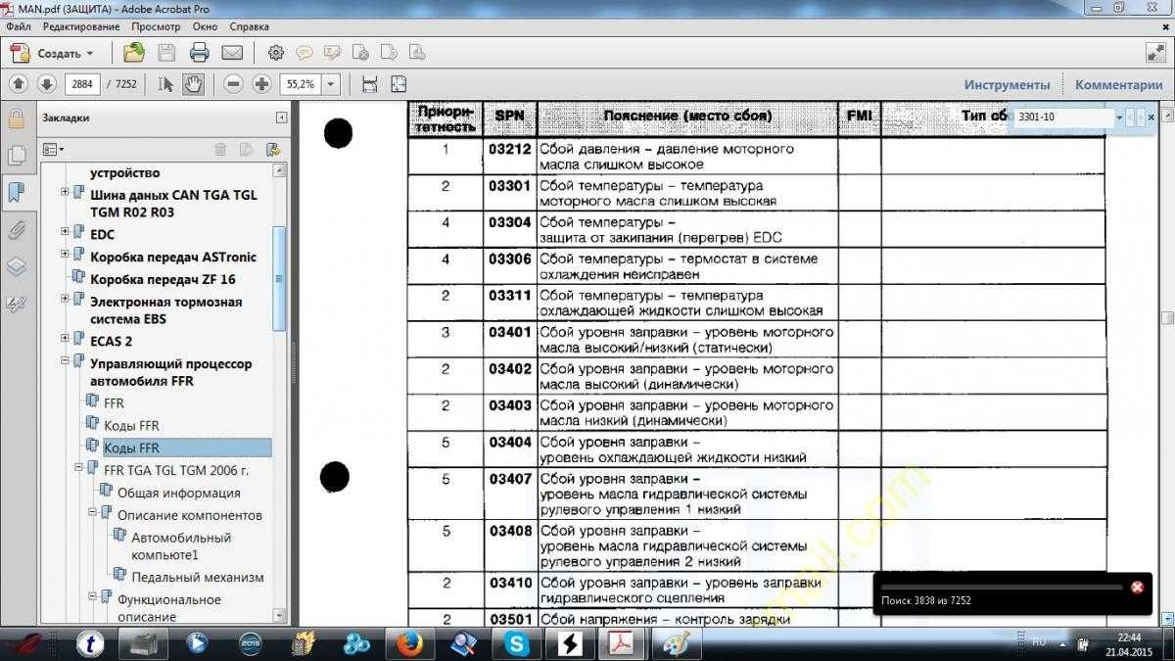Click the zoom percentage field

tap(301, 84)
